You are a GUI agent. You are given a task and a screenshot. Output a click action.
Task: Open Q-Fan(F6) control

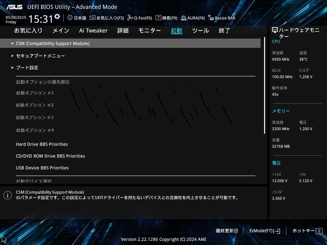coord(140,18)
